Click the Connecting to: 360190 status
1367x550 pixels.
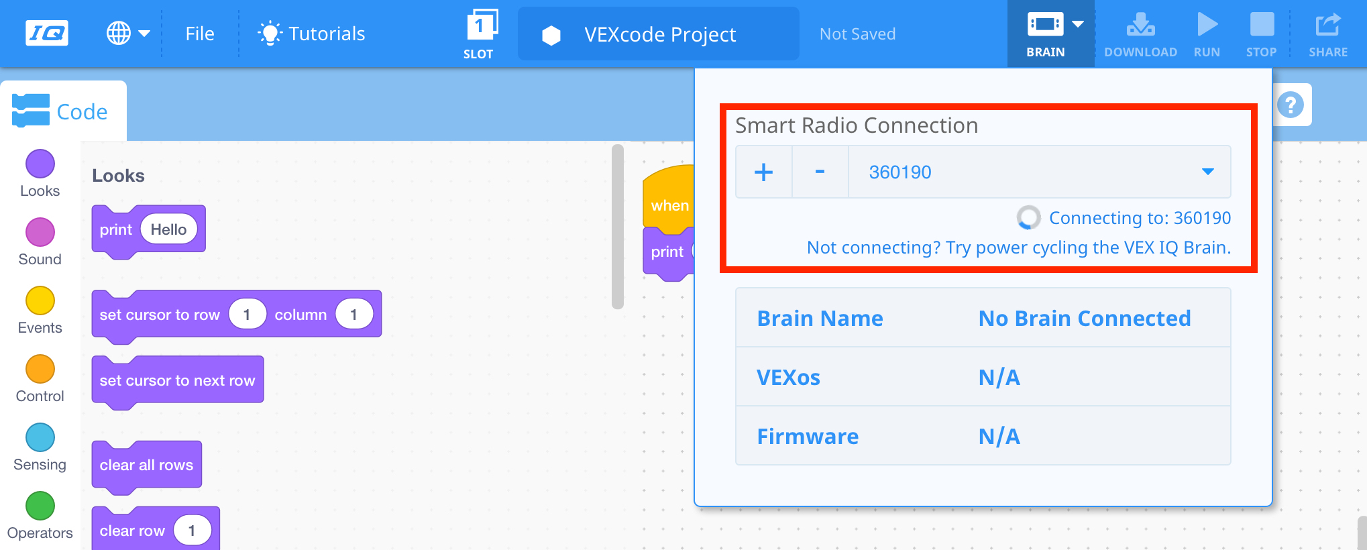[x=1140, y=218]
